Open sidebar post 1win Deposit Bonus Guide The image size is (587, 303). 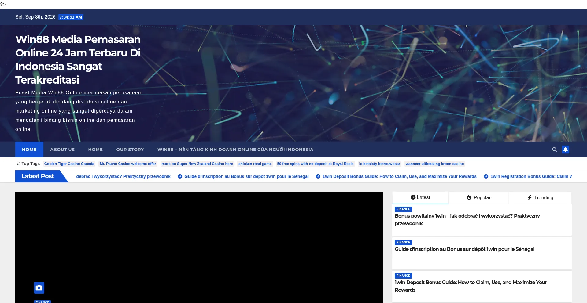pyautogui.click(x=471, y=286)
